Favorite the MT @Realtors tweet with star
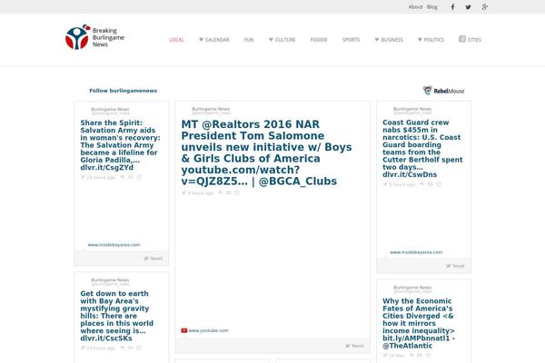The image size is (545, 363). pos(237,192)
